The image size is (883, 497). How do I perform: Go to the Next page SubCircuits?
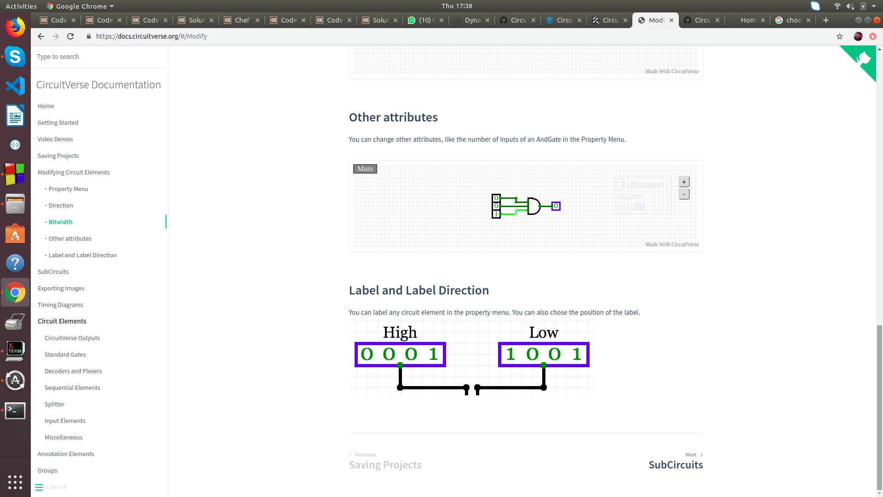point(675,465)
